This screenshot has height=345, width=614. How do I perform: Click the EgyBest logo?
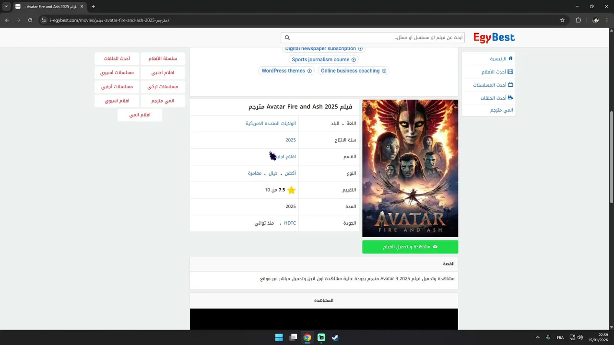(x=494, y=37)
